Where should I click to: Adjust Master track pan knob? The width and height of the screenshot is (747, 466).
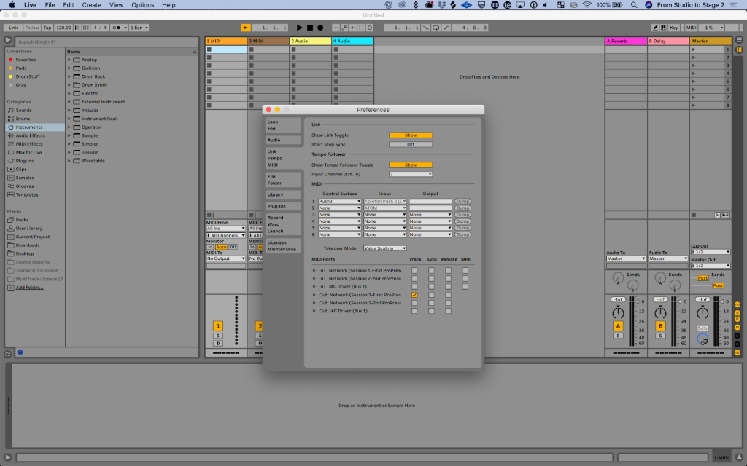coord(703,312)
